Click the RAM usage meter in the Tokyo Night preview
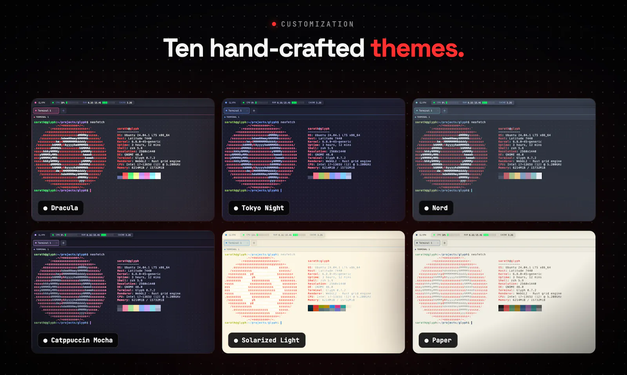627x375 pixels. pos(288,103)
